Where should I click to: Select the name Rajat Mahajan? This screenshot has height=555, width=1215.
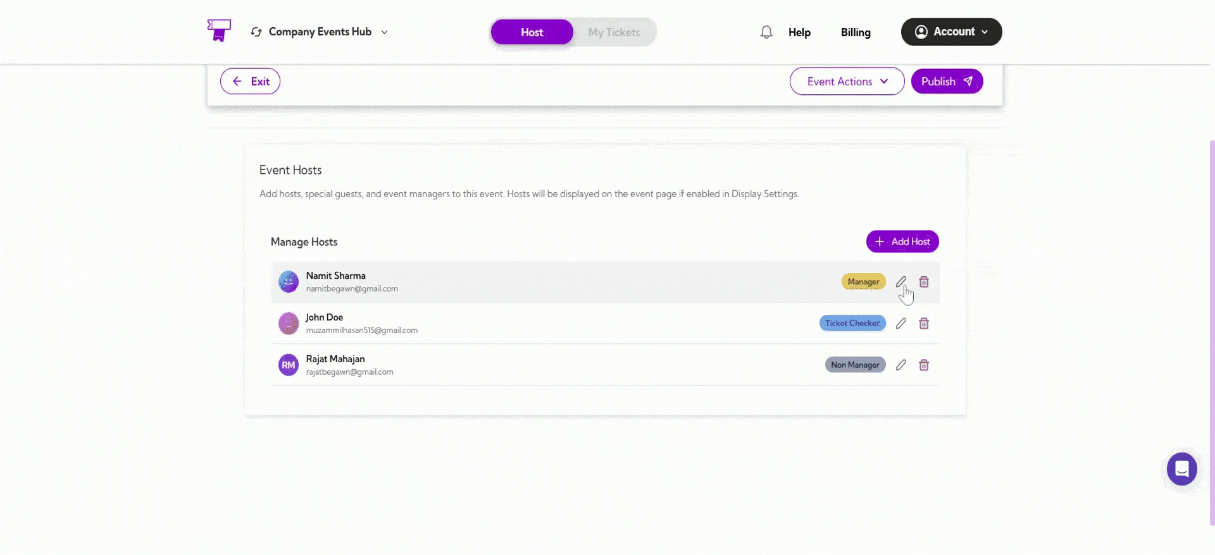coord(335,359)
